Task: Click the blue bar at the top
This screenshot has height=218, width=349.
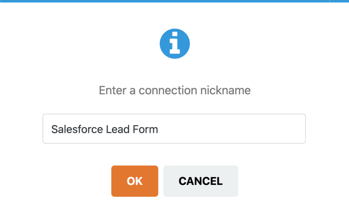Action: pos(174,1)
